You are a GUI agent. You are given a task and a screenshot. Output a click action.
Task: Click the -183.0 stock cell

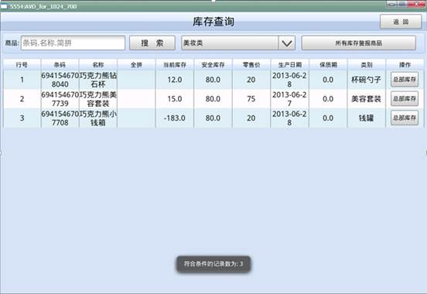tap(175, 118)
